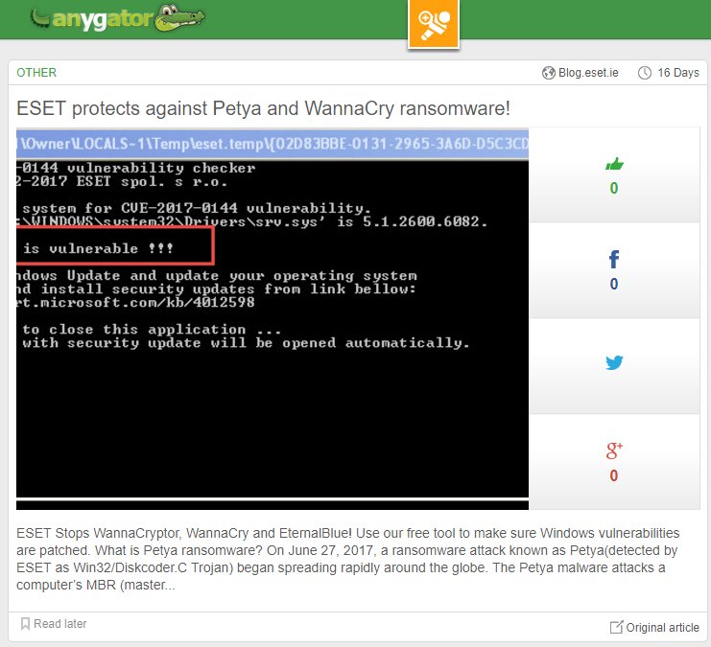Visit the Blog.eset.ie source link
711x647 pixels.
(589, 73)
